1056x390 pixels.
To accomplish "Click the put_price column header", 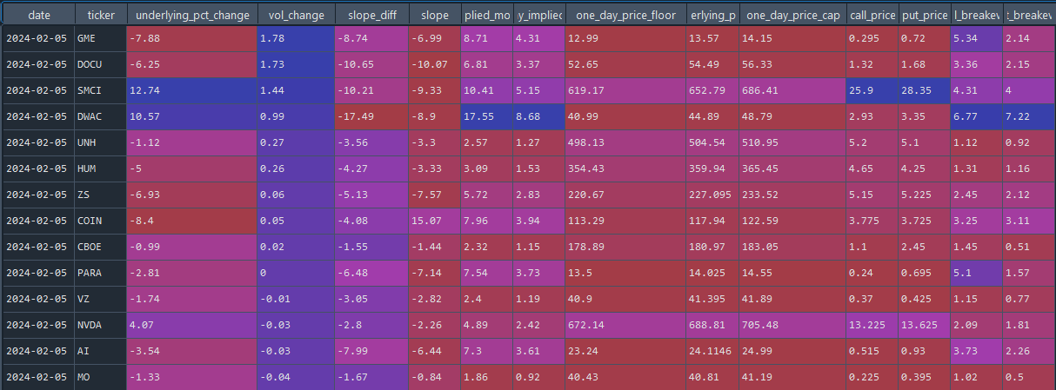I will [x=925, y=14].
